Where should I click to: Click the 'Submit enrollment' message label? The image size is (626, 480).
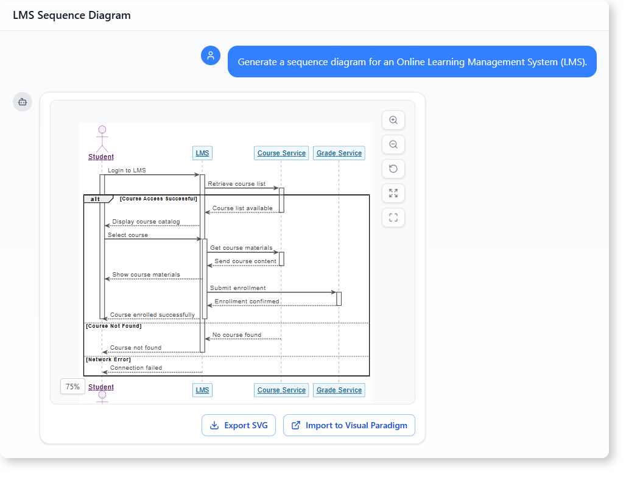tap(238, 288)
